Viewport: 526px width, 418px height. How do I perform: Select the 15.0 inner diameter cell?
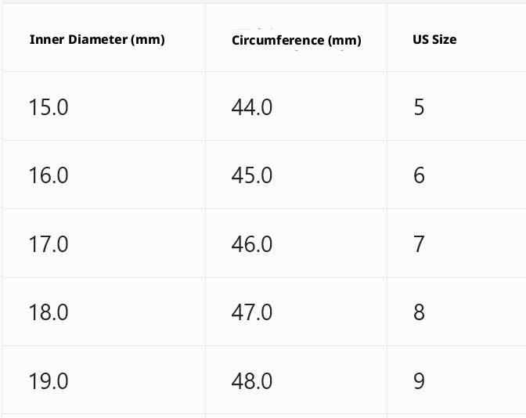tap(49, 106)
